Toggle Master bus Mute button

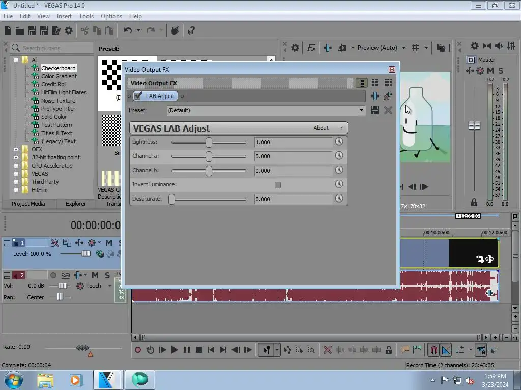click(x=490, y=70)
